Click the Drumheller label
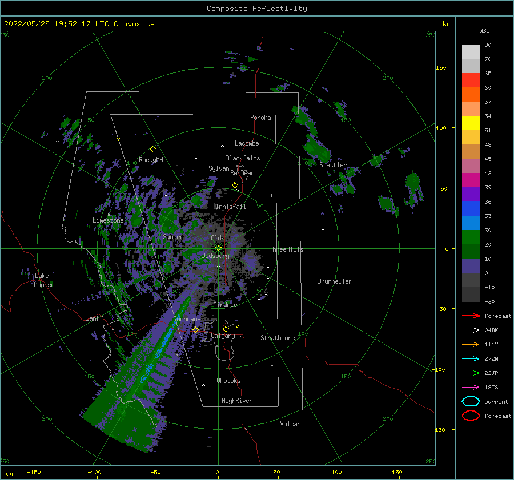 pyautogui.click(x=335, y=281)
